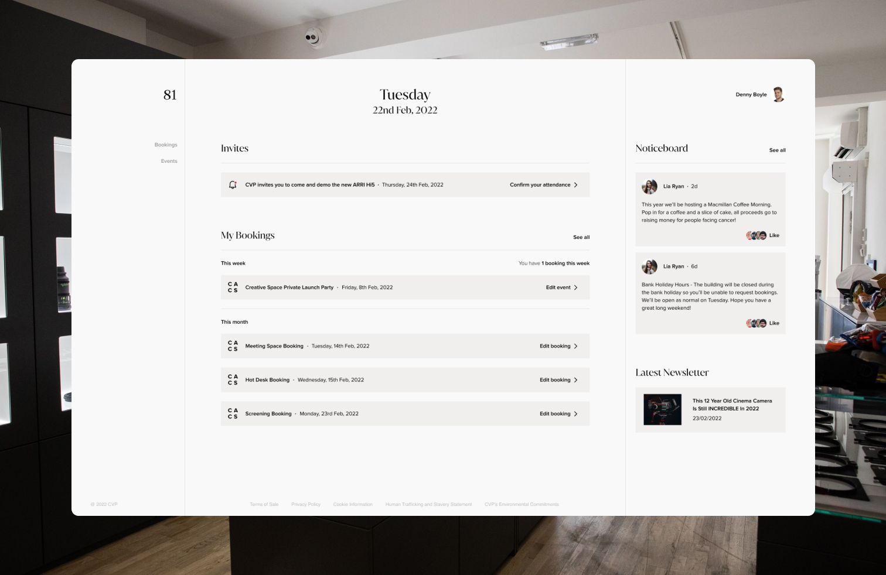View liker avatars on the Macmillan post
The image size is (886, 575).
pyautogui.click(x=756, y=235)
